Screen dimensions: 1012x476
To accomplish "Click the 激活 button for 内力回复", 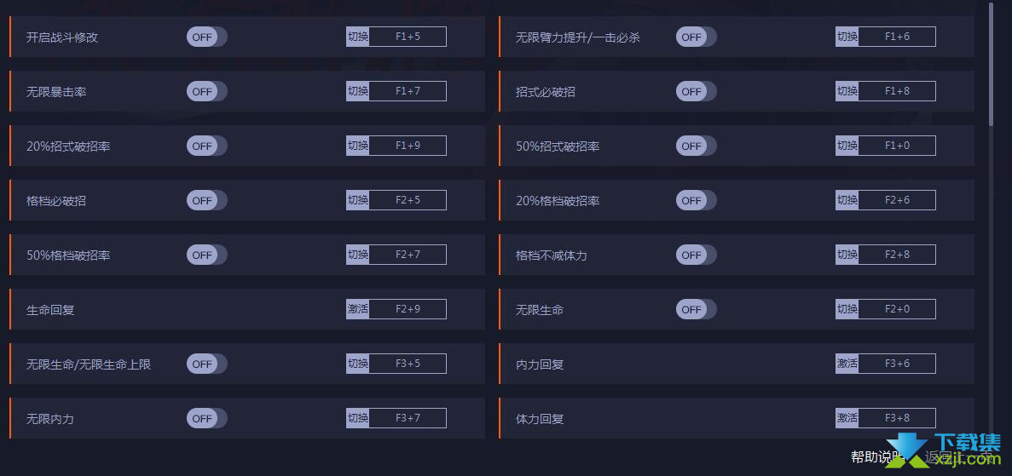I will (847, 364).
